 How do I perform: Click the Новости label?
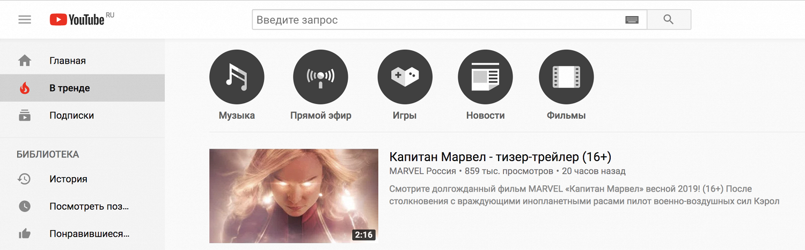(x=486, y=115)
